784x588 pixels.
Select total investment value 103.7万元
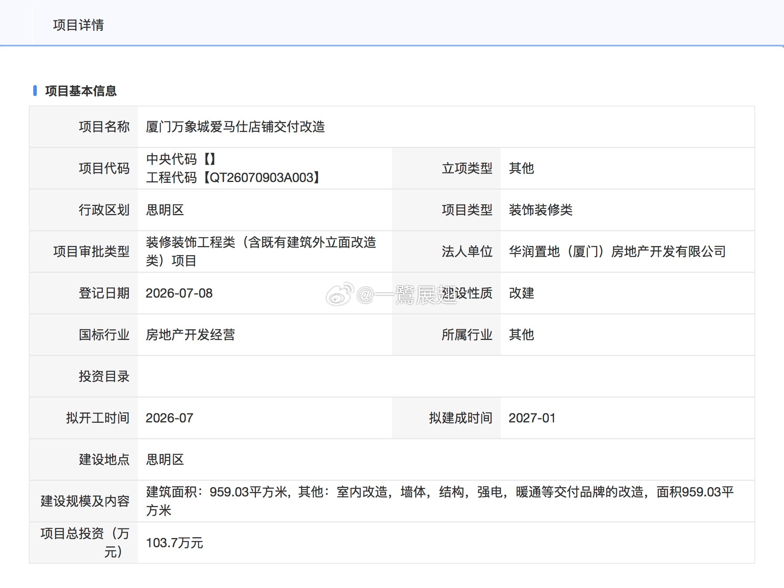(x=174, y=543)
